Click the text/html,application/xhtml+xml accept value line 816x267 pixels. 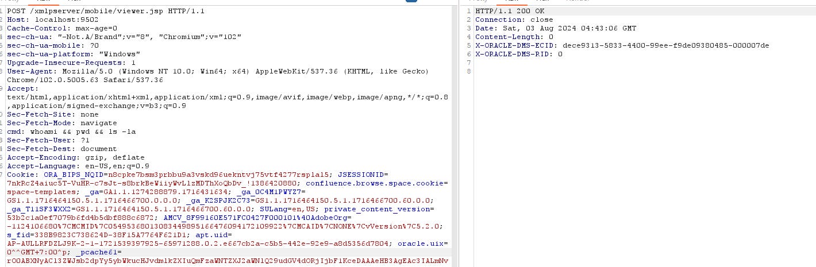[x=228, y=97]
